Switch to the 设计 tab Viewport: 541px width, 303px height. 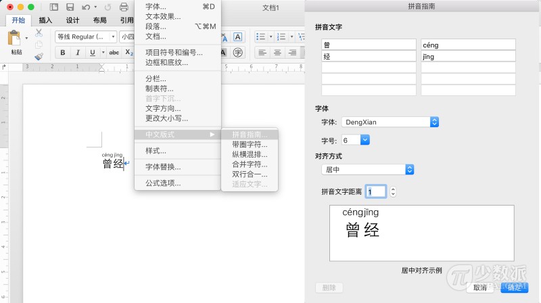point(72,20)
